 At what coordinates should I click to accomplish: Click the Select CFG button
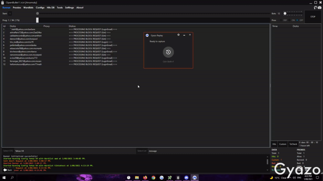click(8, 151)
